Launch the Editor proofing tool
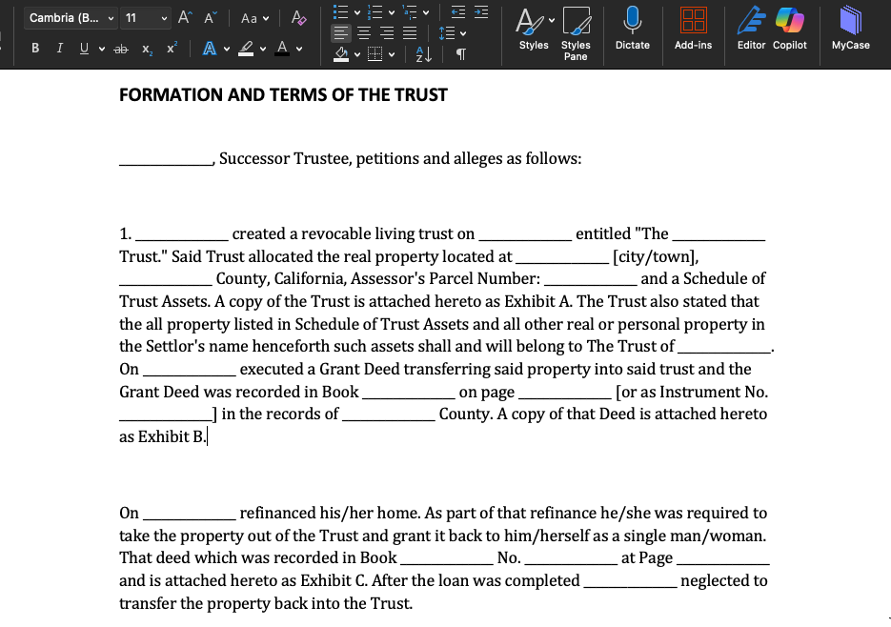The height and width of the screenshot is (627, 891). click(x=751, y=26)
